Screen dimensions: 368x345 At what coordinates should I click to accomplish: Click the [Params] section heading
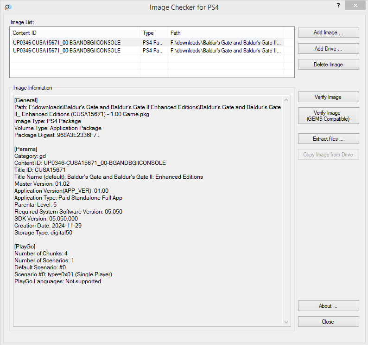[x=25, y=149]
